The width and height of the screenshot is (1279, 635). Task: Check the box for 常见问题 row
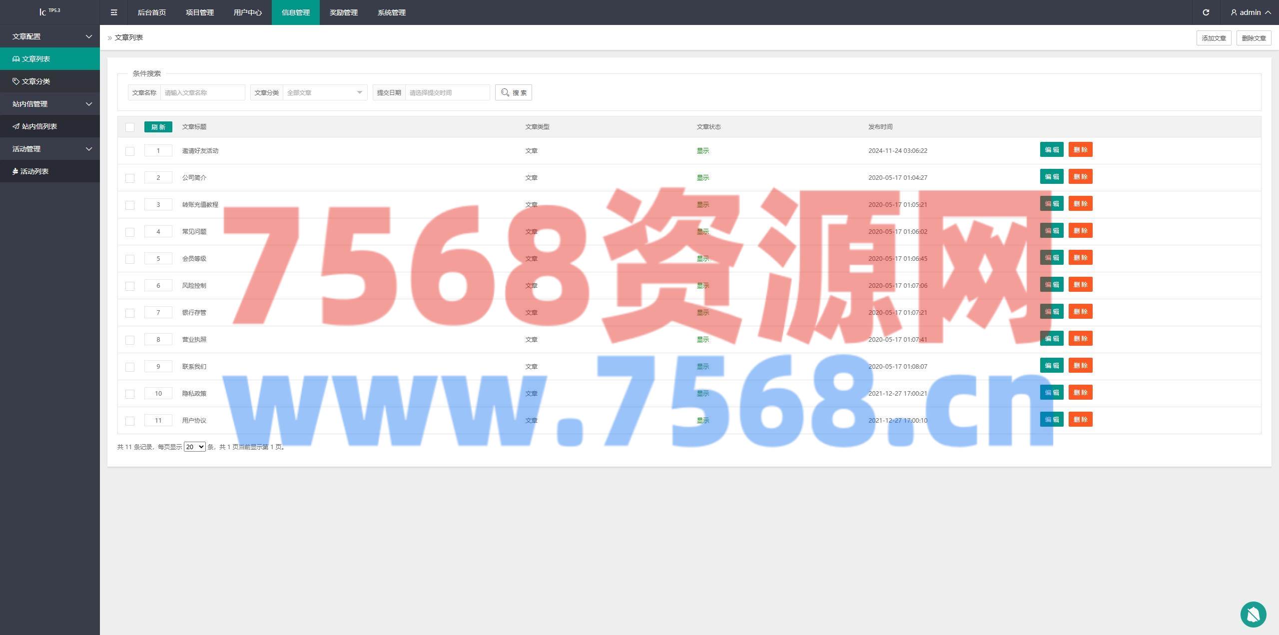pyautogui.click(x=130, y=232)
